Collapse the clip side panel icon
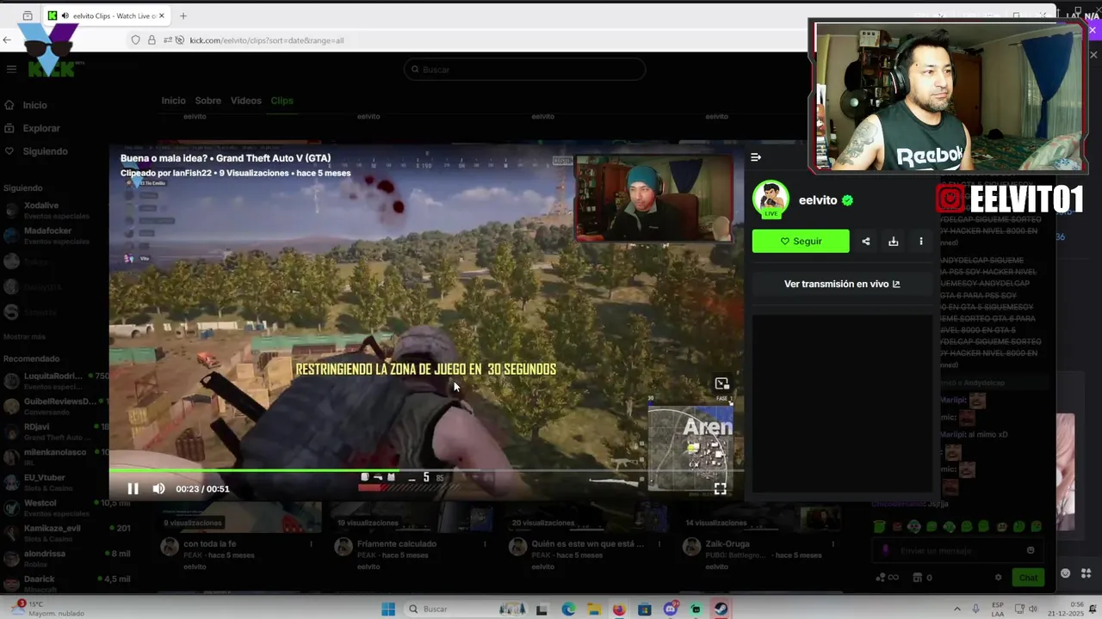Image resolution: width=1102 pixels, height=619 pixels. point(756,157)
